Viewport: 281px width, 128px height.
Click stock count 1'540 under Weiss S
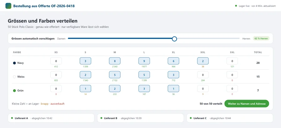[85, 80]
